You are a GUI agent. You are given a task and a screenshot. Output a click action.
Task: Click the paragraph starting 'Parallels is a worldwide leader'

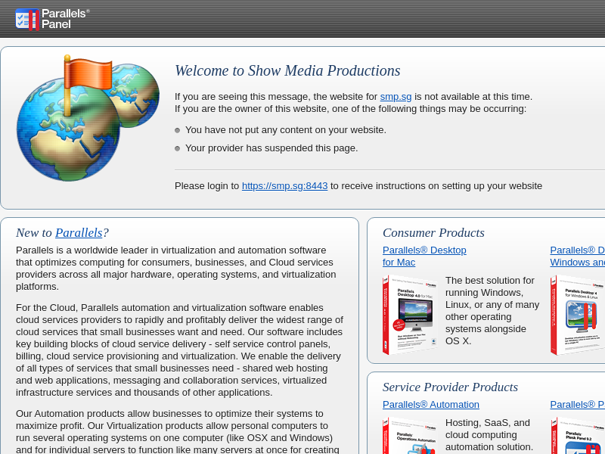176,269
